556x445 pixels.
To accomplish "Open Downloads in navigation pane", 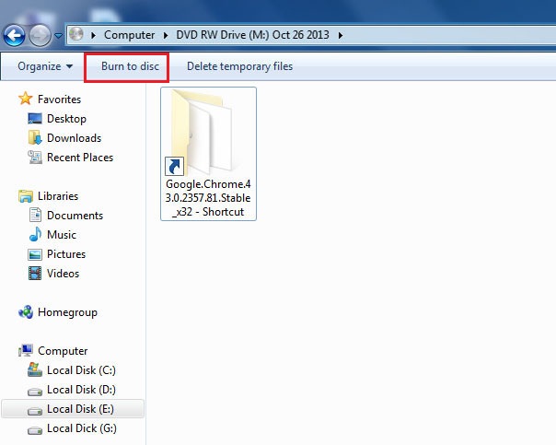I will coord(75,138).
